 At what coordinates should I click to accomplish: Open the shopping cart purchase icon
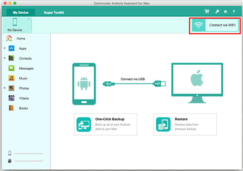[x=207, y=11]
